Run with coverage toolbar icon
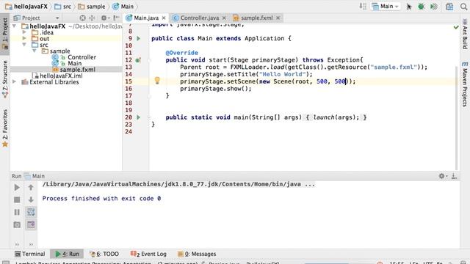 tap(433, 7)
